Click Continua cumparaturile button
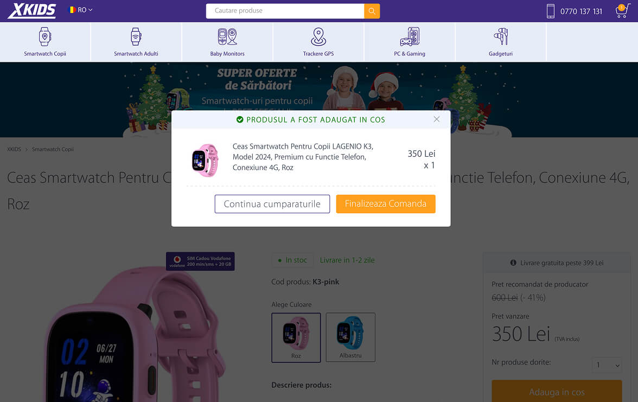This screenshot has height=402, width=638. pyautogui.click(x=272, y=204)
